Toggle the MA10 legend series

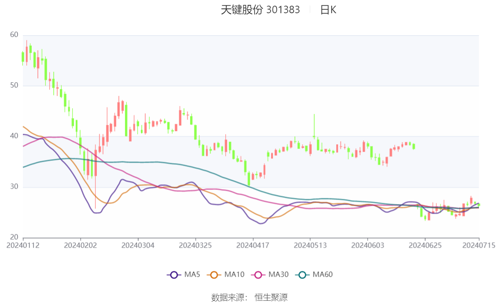point(226,275)
